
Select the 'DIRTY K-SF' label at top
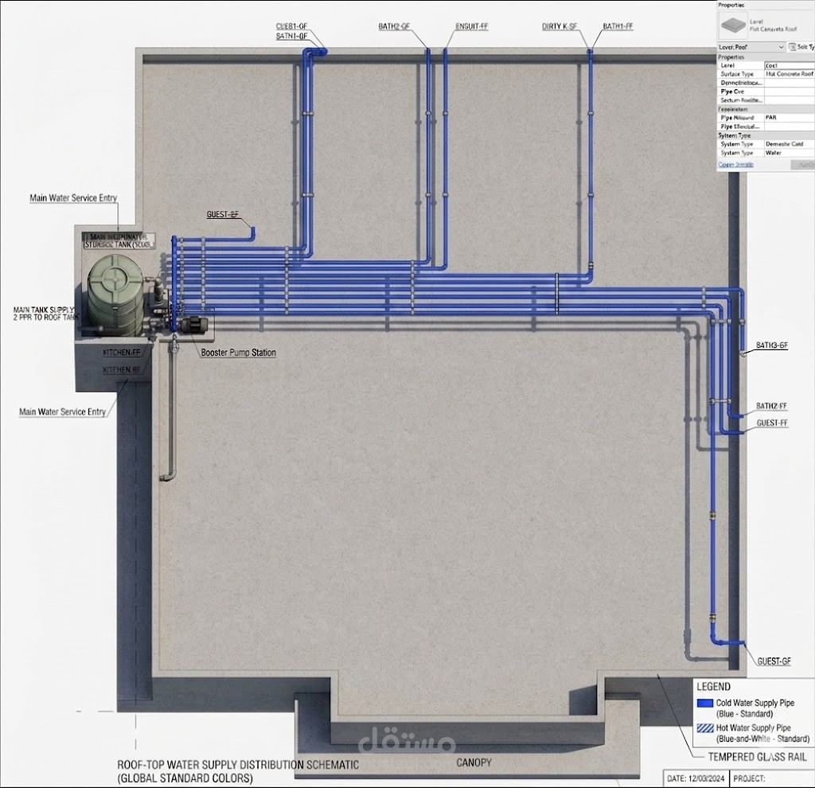point(560,26)
